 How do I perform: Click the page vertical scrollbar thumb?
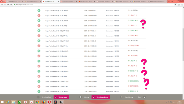pos(183,45)
